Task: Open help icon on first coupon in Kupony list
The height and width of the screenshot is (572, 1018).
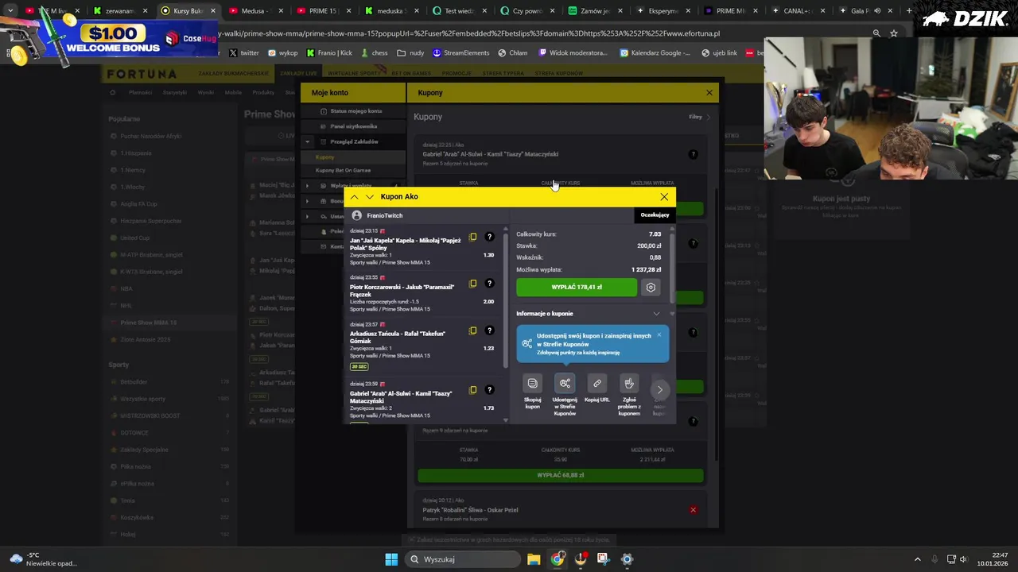Action: pos(693,154)
